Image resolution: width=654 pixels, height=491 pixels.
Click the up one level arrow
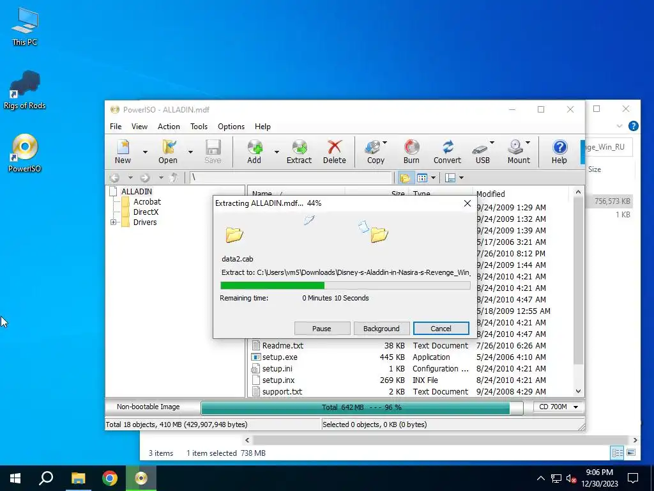174,178
